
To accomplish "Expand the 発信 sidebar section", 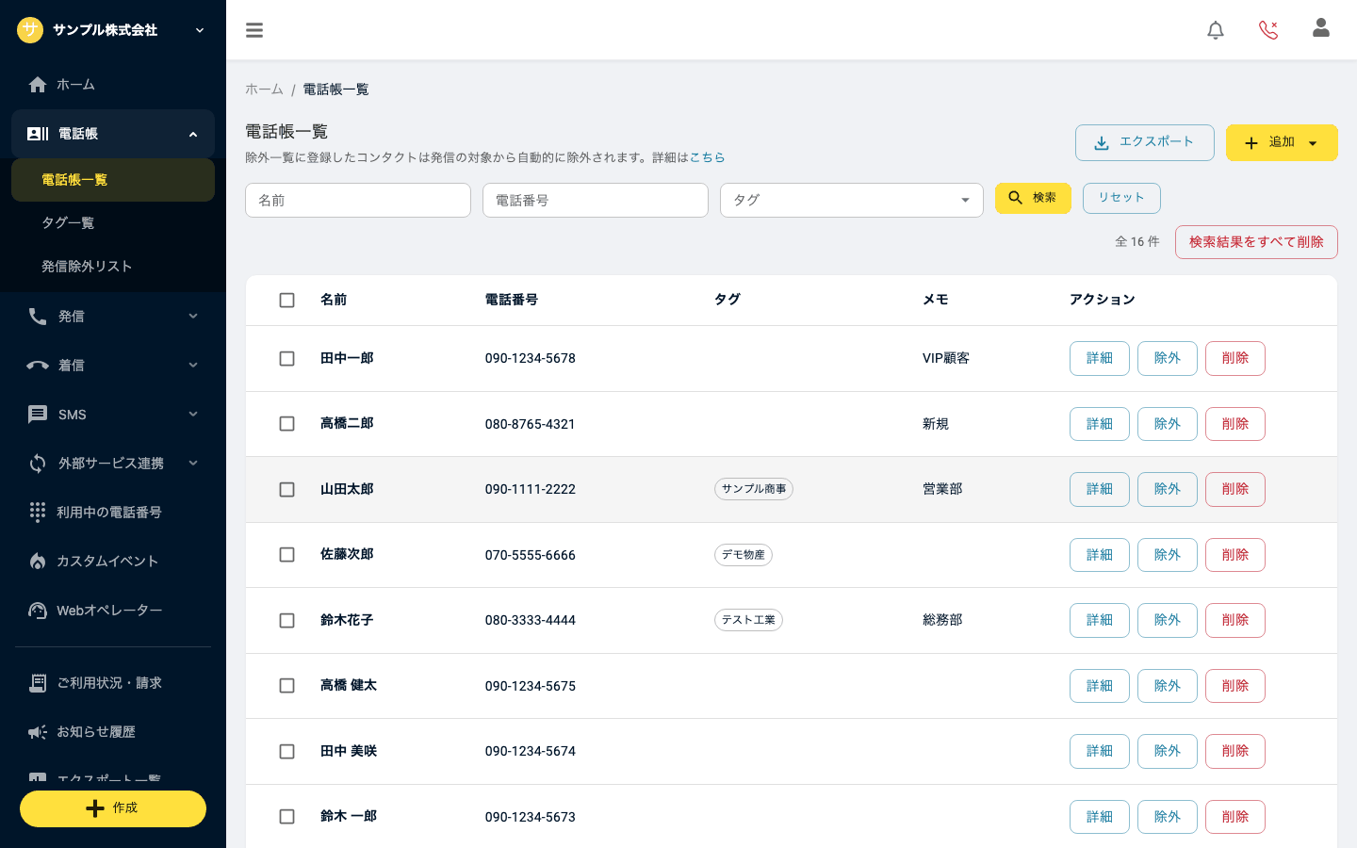I will (x=113, y=317).
